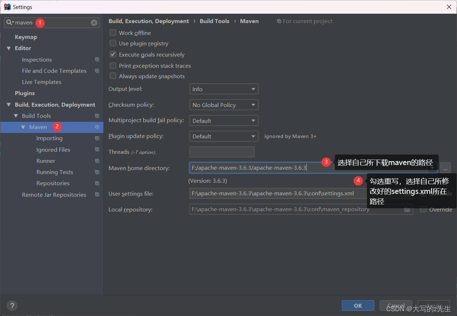The width and height of the screenshot is (457, 316).
Task: Click the copy-settings icon beside Importing
Action: (x=97, y=138)
